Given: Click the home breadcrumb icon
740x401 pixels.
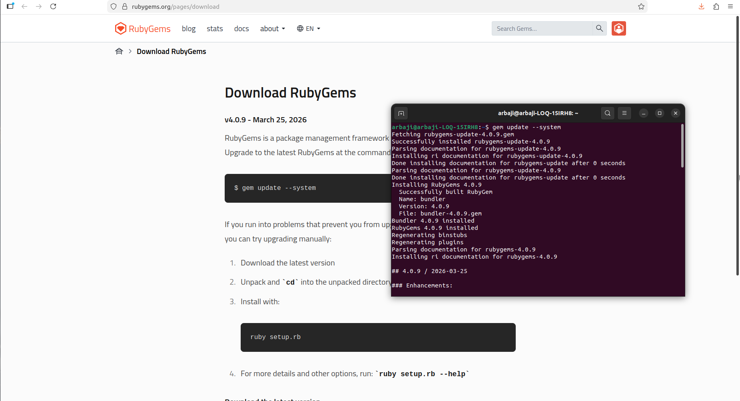Looking at the screenshot, I should point(119,51).
